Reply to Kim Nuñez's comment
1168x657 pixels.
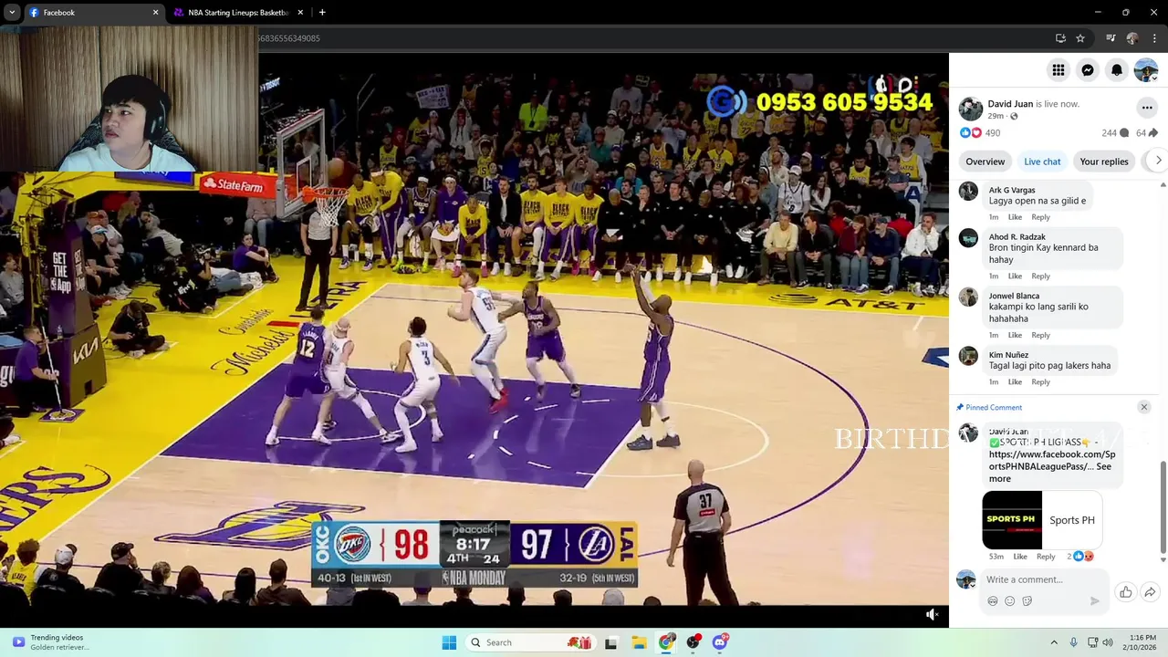pos(1041,381)
